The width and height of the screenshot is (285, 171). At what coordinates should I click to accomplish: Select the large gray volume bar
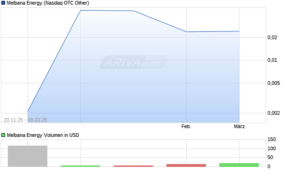[x=28, y=156]
